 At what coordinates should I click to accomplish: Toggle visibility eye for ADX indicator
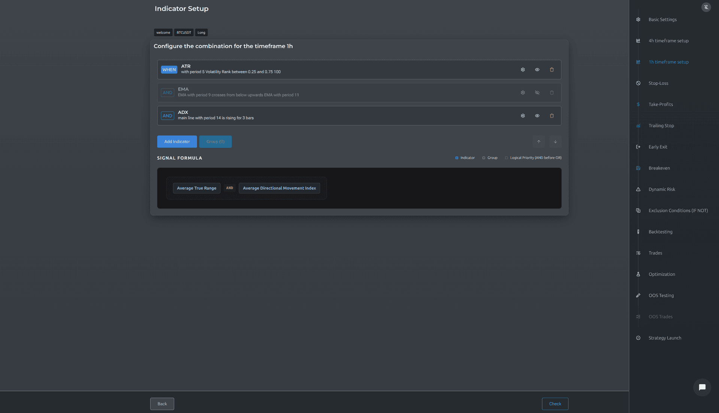pos(537,116)
